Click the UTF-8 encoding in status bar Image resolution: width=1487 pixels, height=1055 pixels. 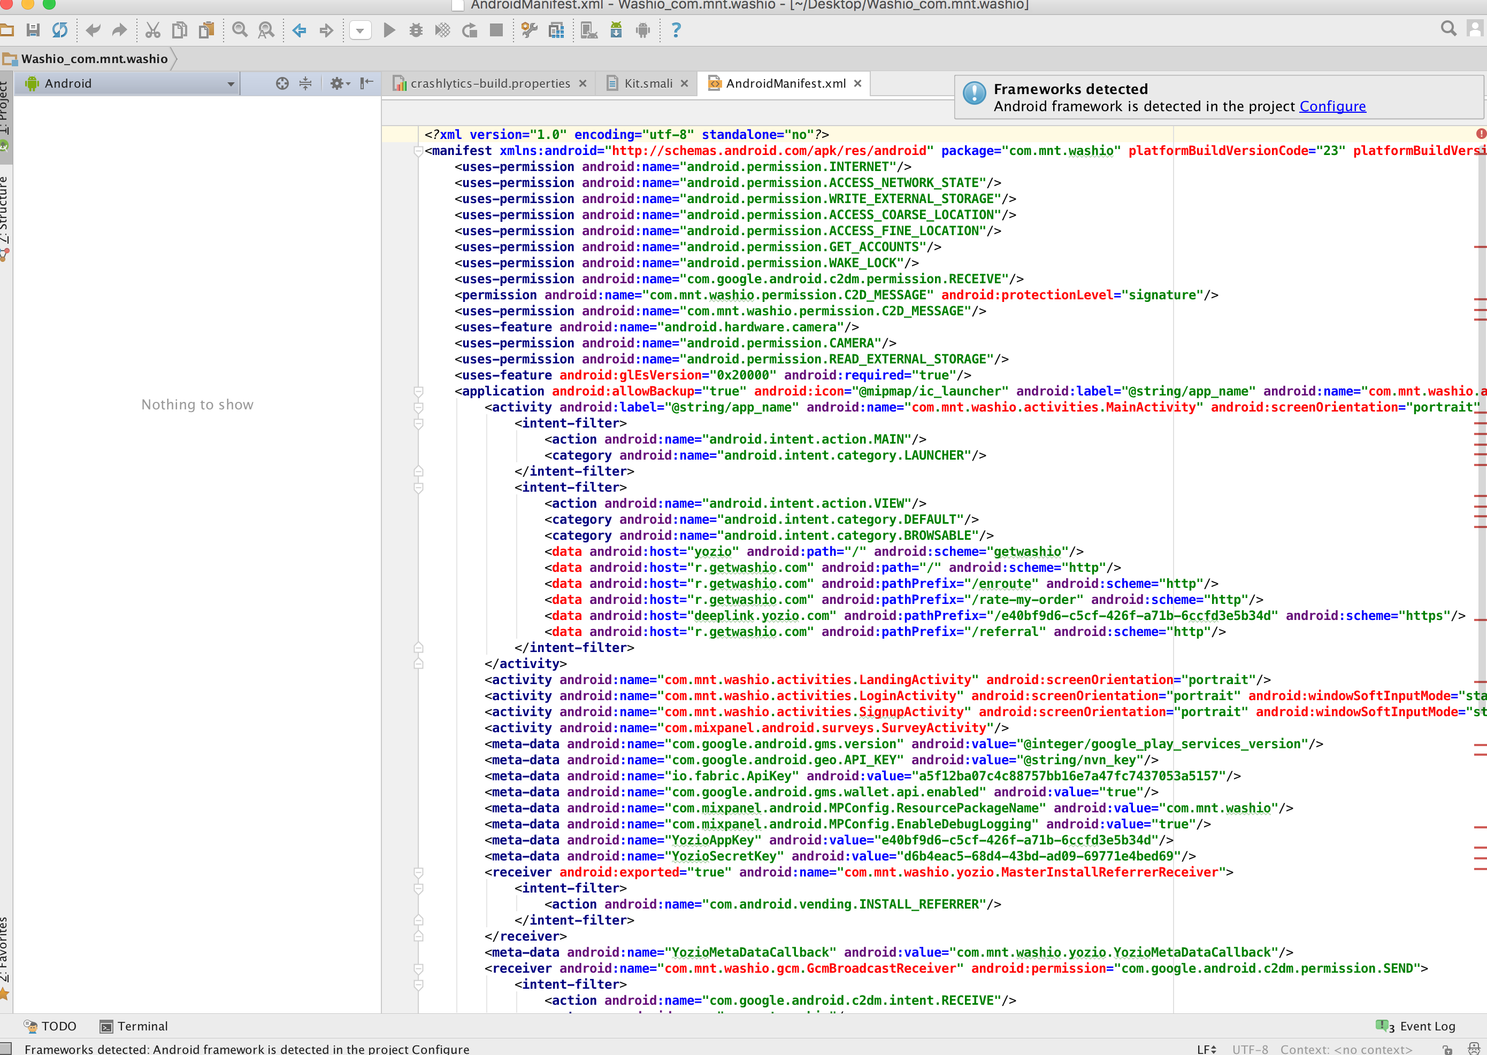point(1250,1049)
